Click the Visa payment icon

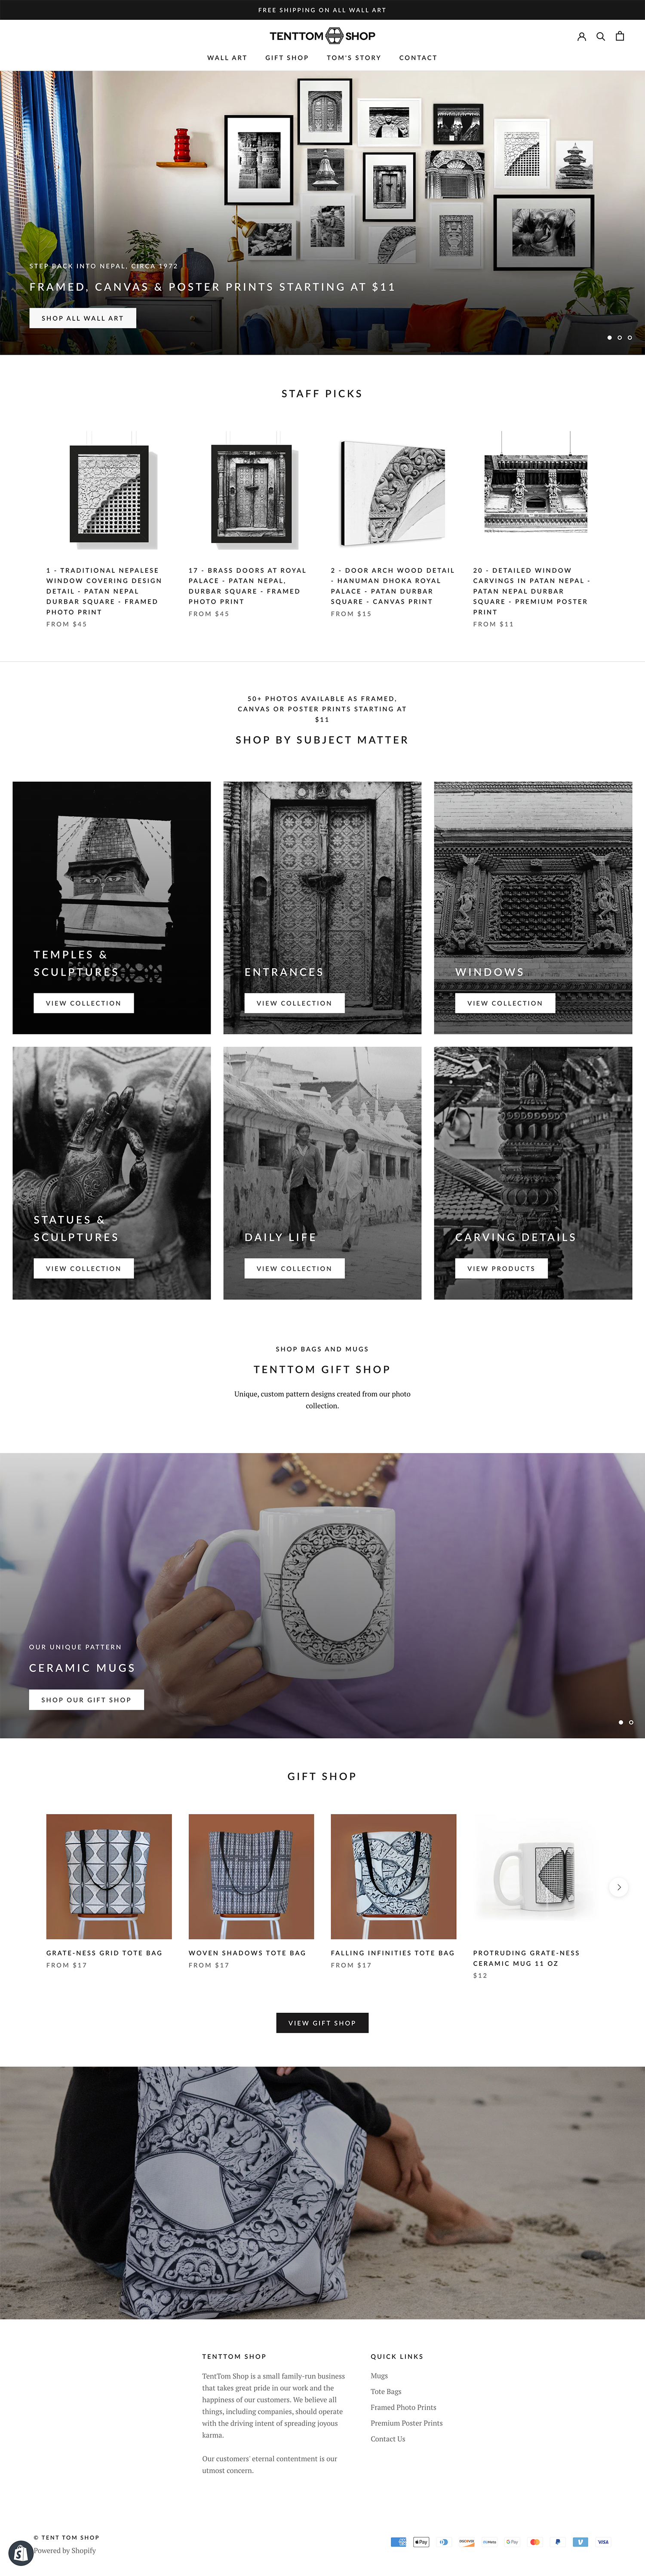pyautogui.click(x=603, y=2541)
